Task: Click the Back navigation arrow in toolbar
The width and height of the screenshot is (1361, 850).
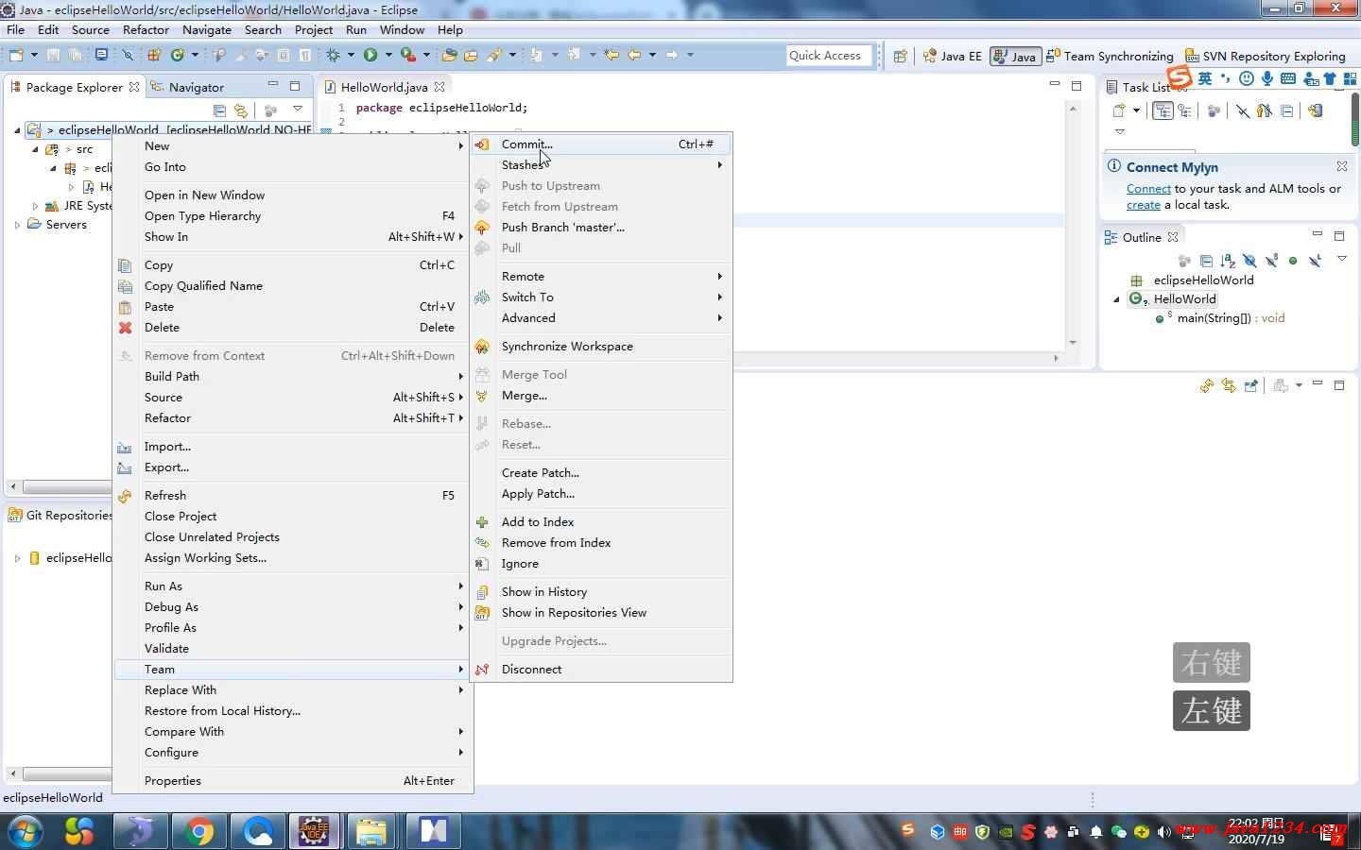Action: pyautogui.click(x=634, y=55)
